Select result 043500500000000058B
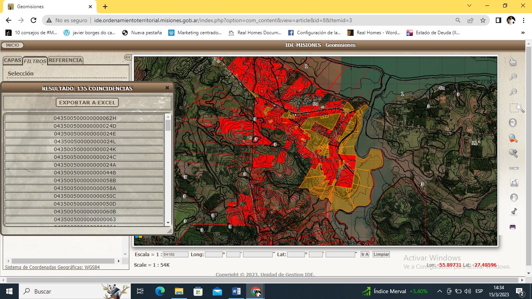The height and width of the screenshot is (299, 532). pyautogui.click(x=85, y=180)
